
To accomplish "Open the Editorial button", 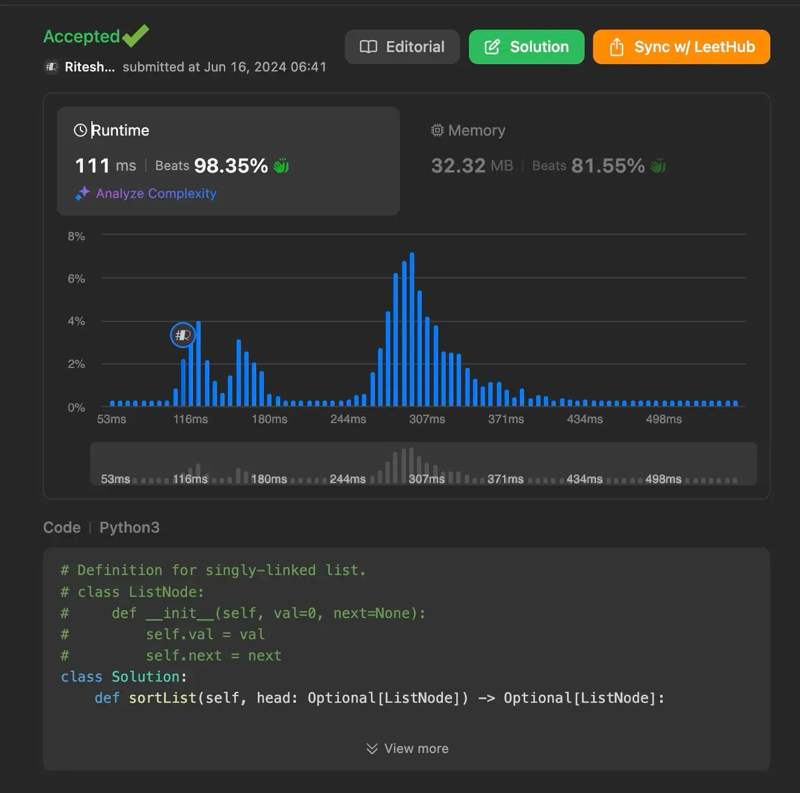I will coord(402,47).
